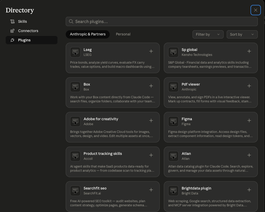Select the Plugins section in sidebar

click(31, 40)
